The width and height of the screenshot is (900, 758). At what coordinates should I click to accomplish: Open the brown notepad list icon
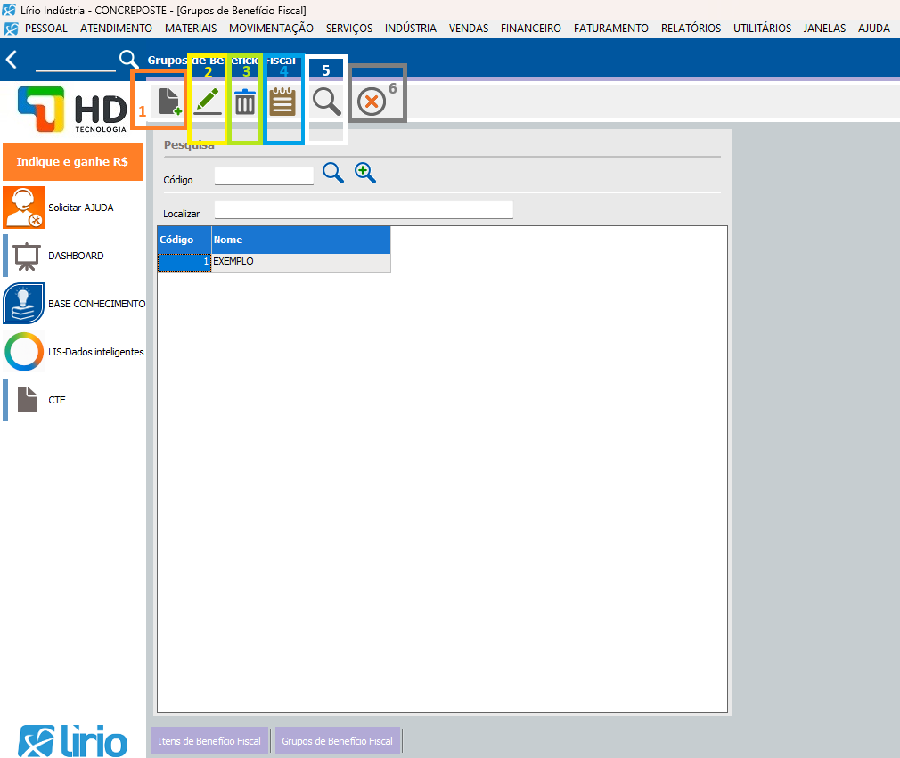tap(282, 102)
